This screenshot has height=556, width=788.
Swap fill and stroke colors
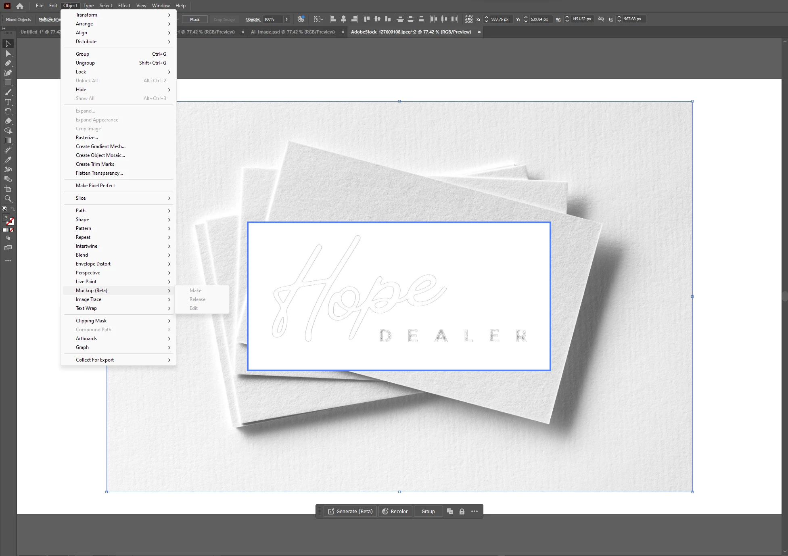click(x=13, y=209)
